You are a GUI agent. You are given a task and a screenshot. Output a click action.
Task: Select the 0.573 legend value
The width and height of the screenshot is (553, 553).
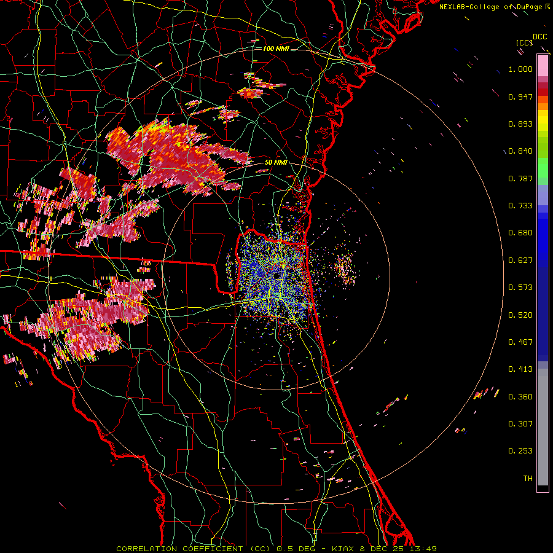click(520, 288)
